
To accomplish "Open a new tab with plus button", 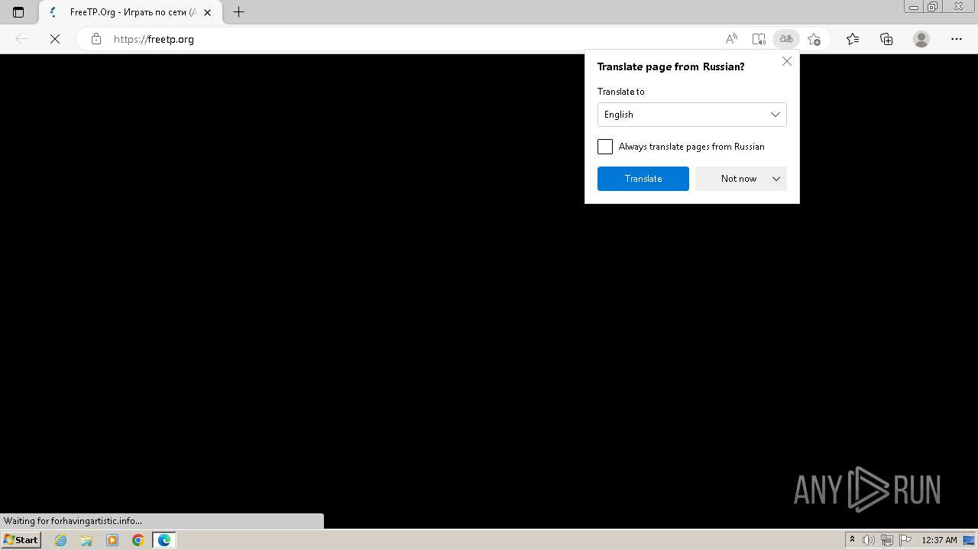I will (238, 12).
